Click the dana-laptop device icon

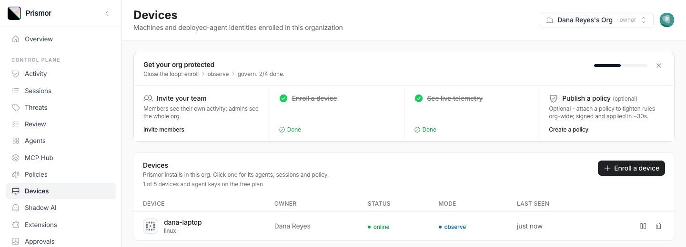(151, 226)
